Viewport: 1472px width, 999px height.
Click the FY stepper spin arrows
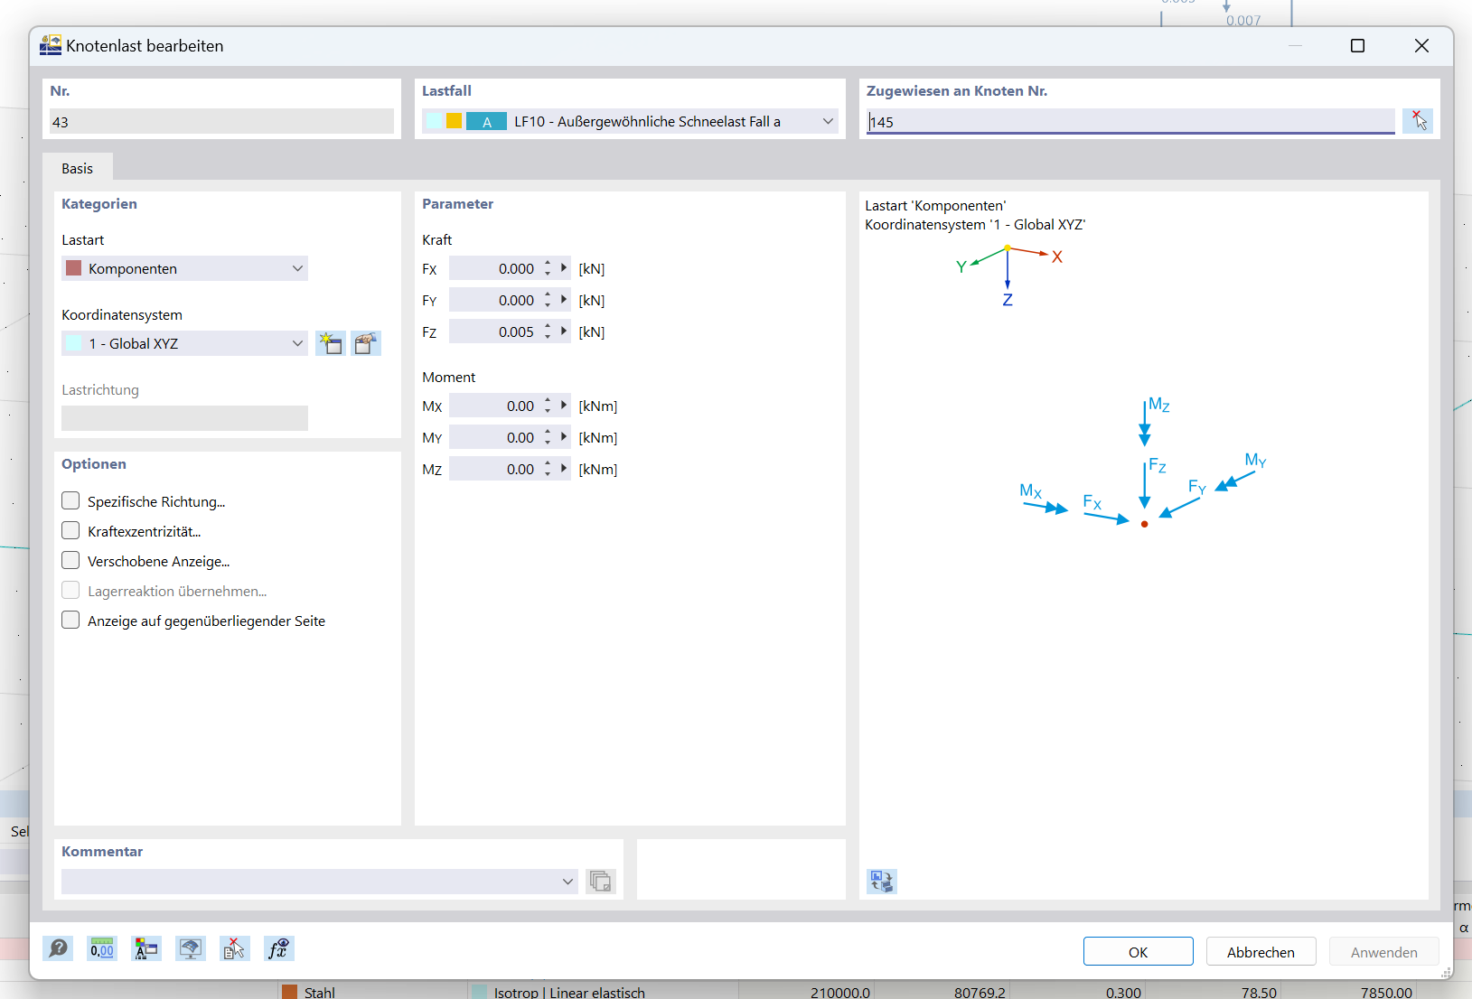548,300
